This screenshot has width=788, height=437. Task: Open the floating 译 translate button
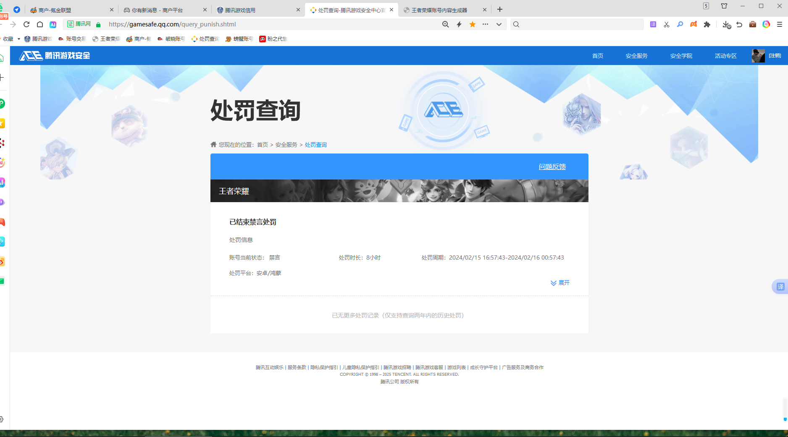click(780, 287)
